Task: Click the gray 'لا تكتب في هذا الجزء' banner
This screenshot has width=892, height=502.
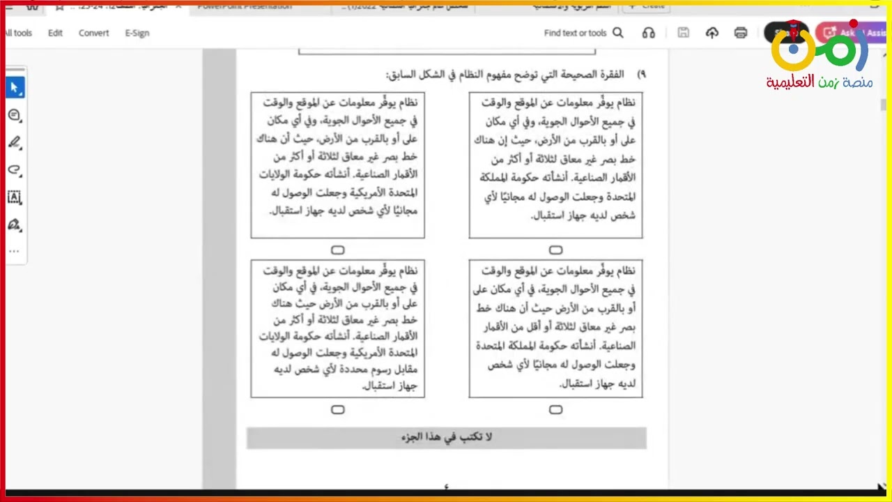Action: [x=447, y=437]
